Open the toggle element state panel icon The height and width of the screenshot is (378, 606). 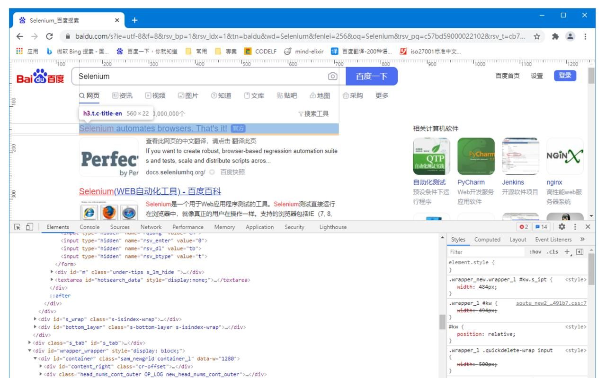580,252
